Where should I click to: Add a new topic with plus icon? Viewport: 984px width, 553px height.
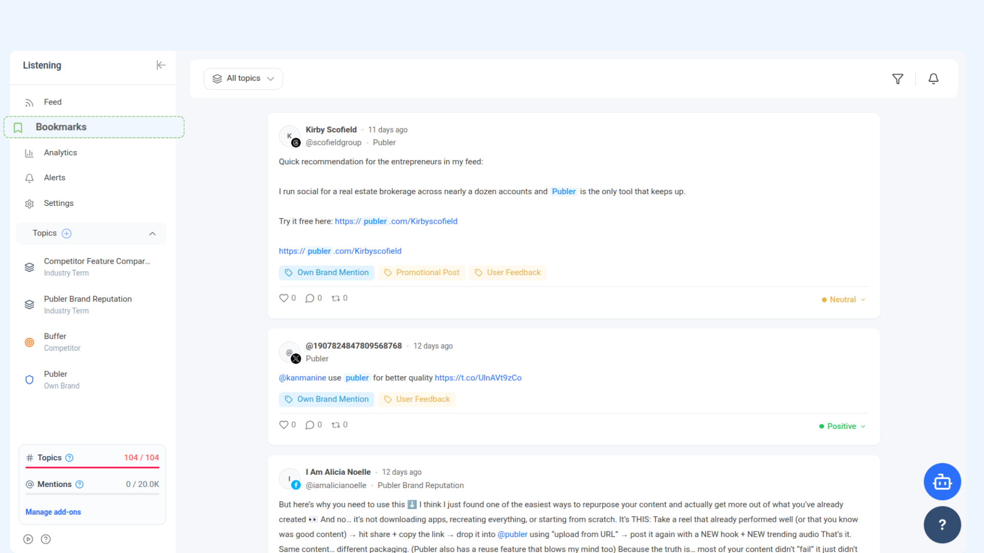pos(67,233)
